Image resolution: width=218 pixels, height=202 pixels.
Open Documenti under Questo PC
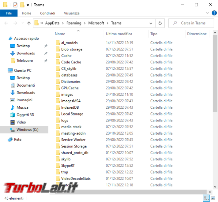(26, 85)
